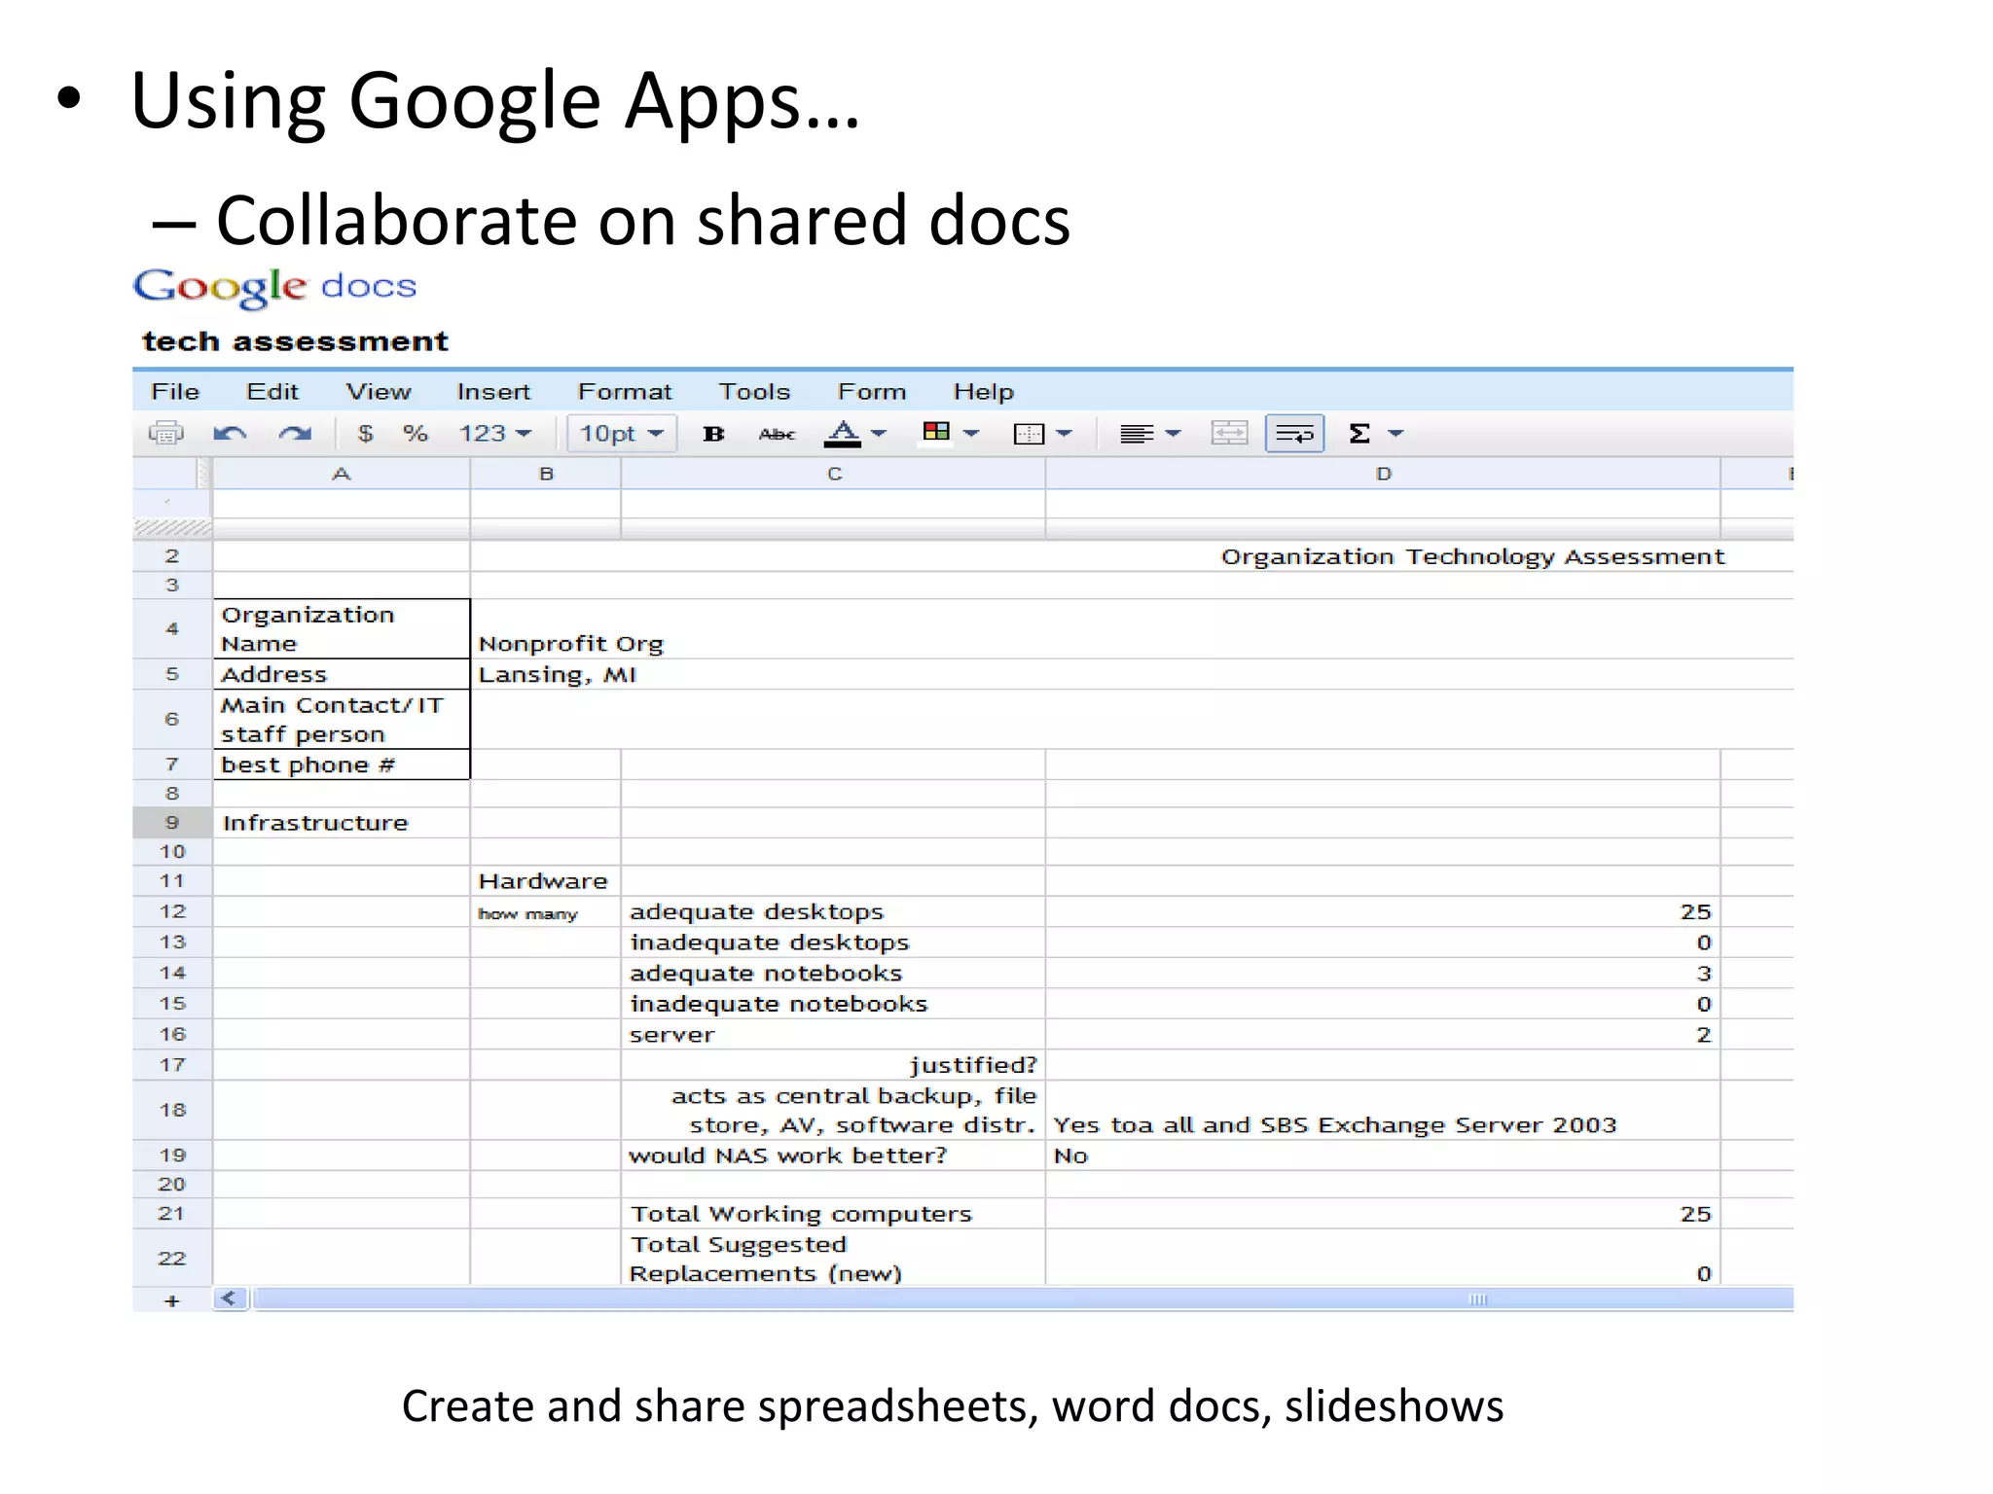Click the cell borders icon
Screen dimensions: 1993x1494
coord(1029,434)
